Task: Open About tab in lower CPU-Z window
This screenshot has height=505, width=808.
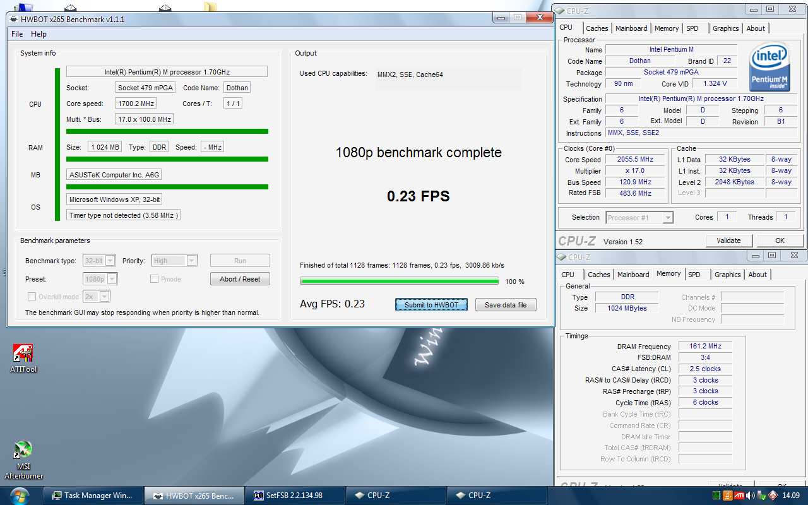Action: pos(757,275)
